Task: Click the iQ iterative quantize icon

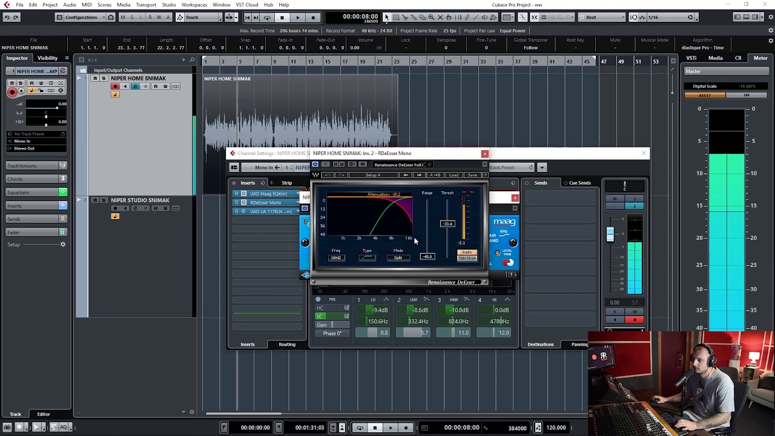Action: pos(633,17)
